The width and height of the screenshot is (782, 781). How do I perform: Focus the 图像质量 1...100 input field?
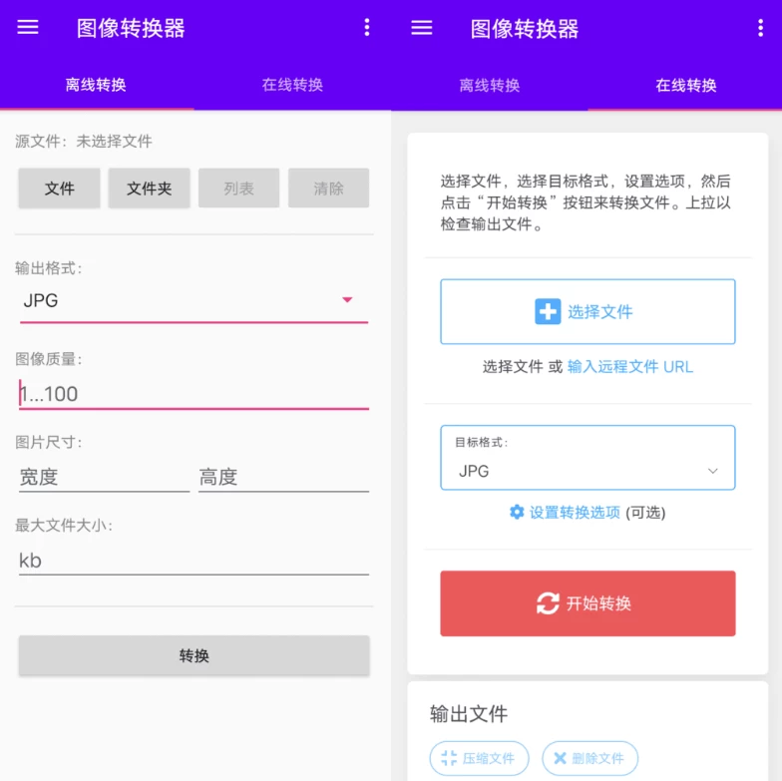[x=194, y=394]
